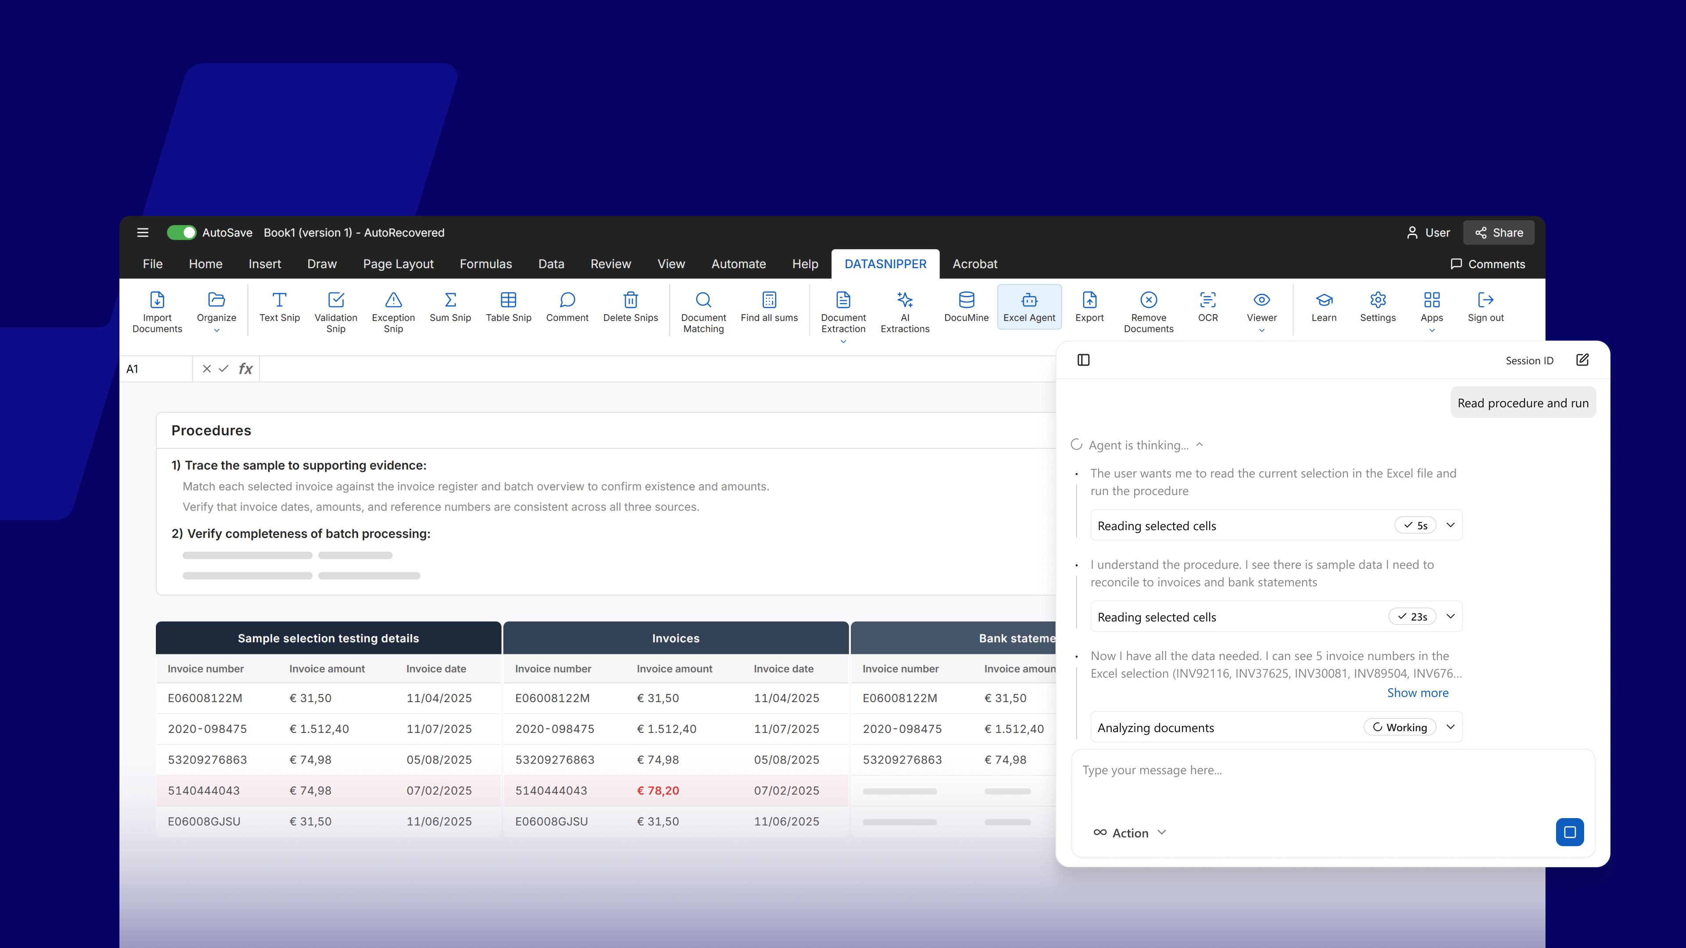The width and height of the screenshot is (1686, 948).
Task: Click Show more in the agent response
Action: pyautogui.click(x=1417, y=692)
